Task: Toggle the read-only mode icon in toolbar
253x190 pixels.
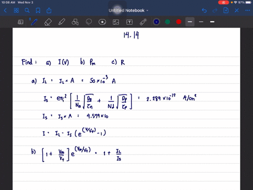Action: pyautogui.click(x=21, y=22)
